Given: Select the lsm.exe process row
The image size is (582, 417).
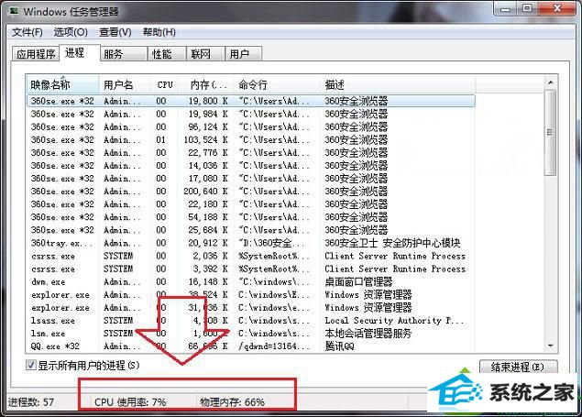Looking at the screenshot, I should pos(251,334).
